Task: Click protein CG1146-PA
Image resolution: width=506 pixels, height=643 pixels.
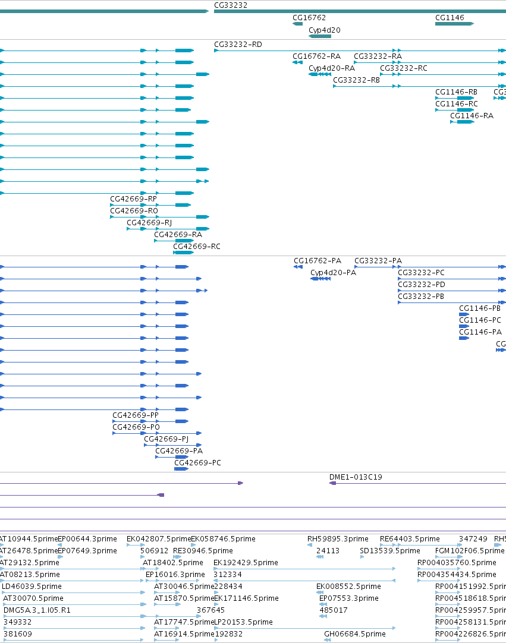Action: pyautogui.click(x=480, y=332)
